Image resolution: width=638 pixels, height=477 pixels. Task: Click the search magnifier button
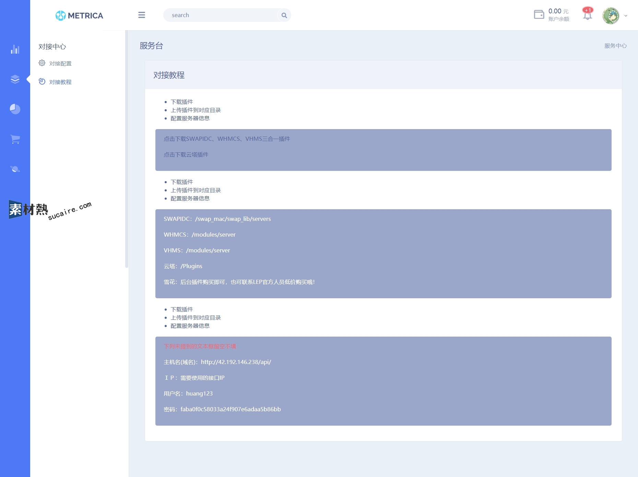[284, 15]
